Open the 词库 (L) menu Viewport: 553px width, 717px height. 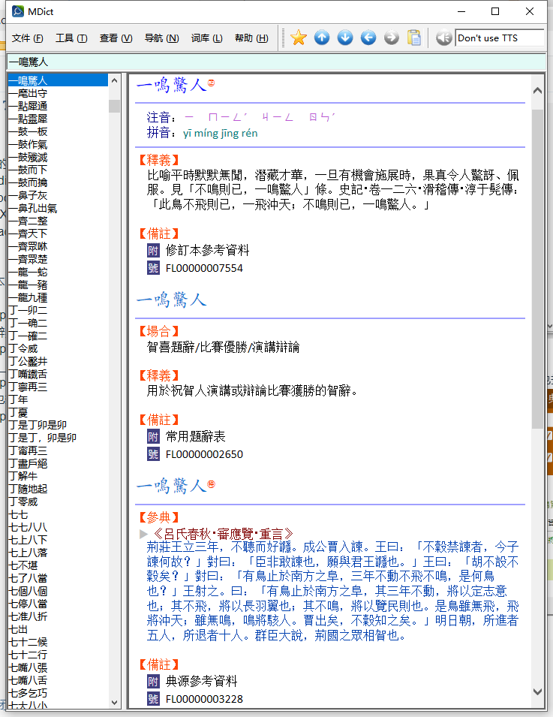point(206,38)
